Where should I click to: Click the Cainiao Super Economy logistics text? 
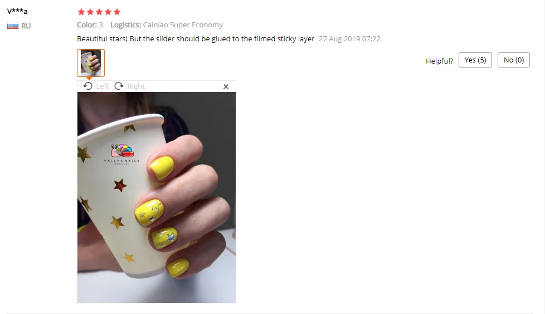(x=183, y=25)
